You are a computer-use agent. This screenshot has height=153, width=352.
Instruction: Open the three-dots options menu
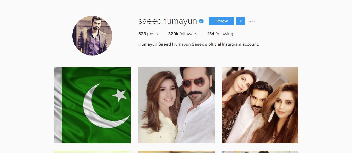pyautogui.click(x=252, y=21)
